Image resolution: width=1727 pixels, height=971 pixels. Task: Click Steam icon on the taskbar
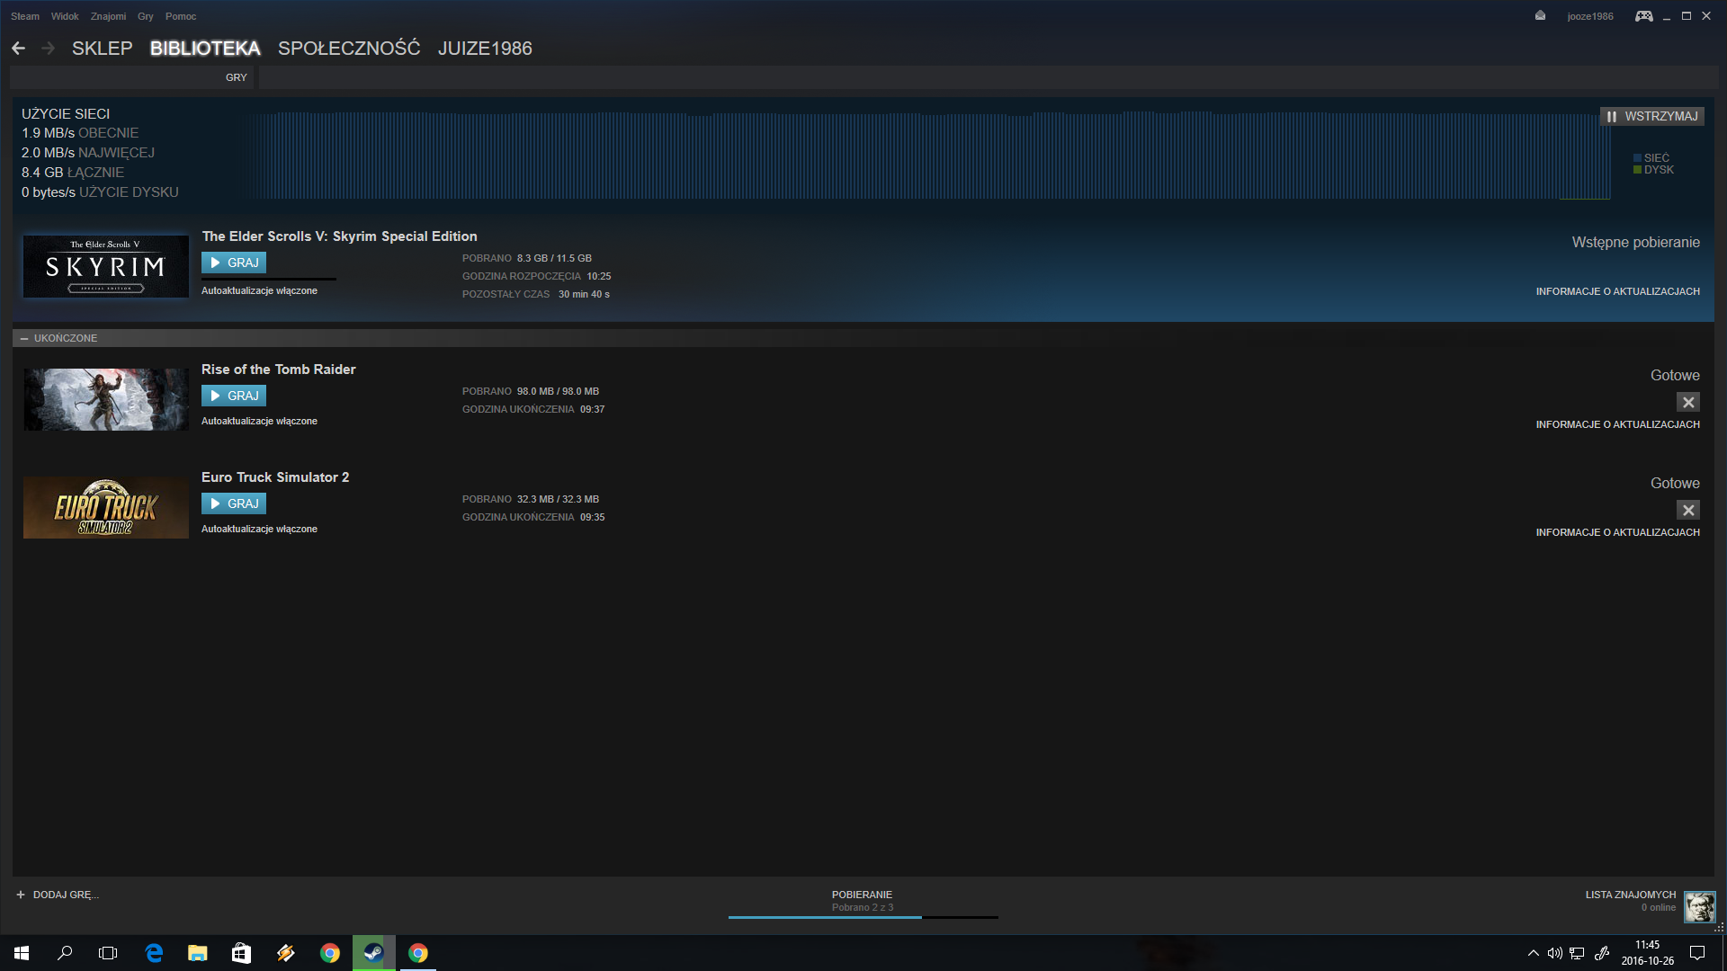click(x=373, y=953)
